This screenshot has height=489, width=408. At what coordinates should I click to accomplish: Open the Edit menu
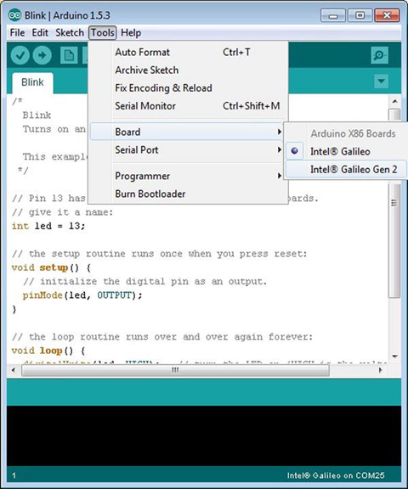tap(40, 33)
